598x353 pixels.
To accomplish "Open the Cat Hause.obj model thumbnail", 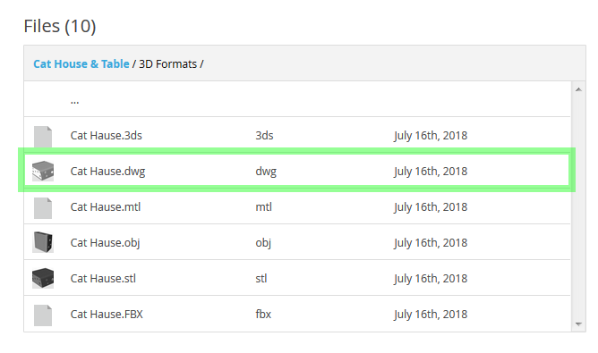I will pos(43,242).
